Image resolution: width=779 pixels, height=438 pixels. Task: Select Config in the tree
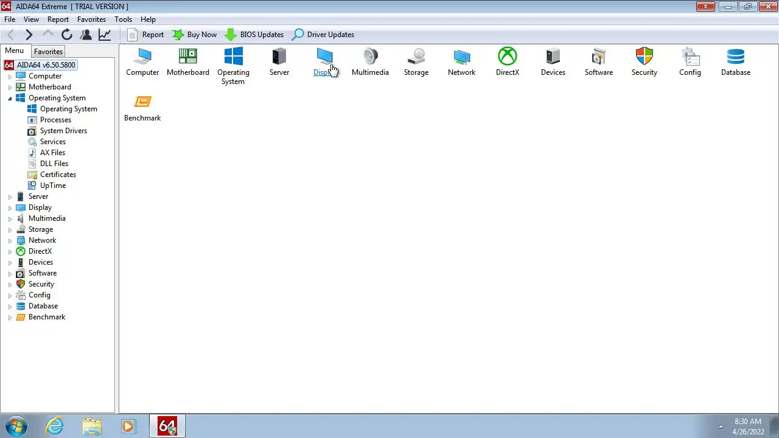(x=40, y=295)
